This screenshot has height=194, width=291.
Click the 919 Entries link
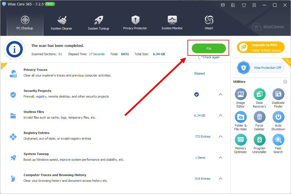click(x=203, y=179)
